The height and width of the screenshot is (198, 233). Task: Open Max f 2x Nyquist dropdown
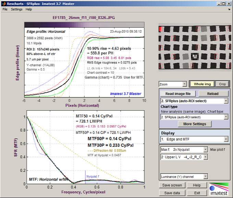point(184,149)
